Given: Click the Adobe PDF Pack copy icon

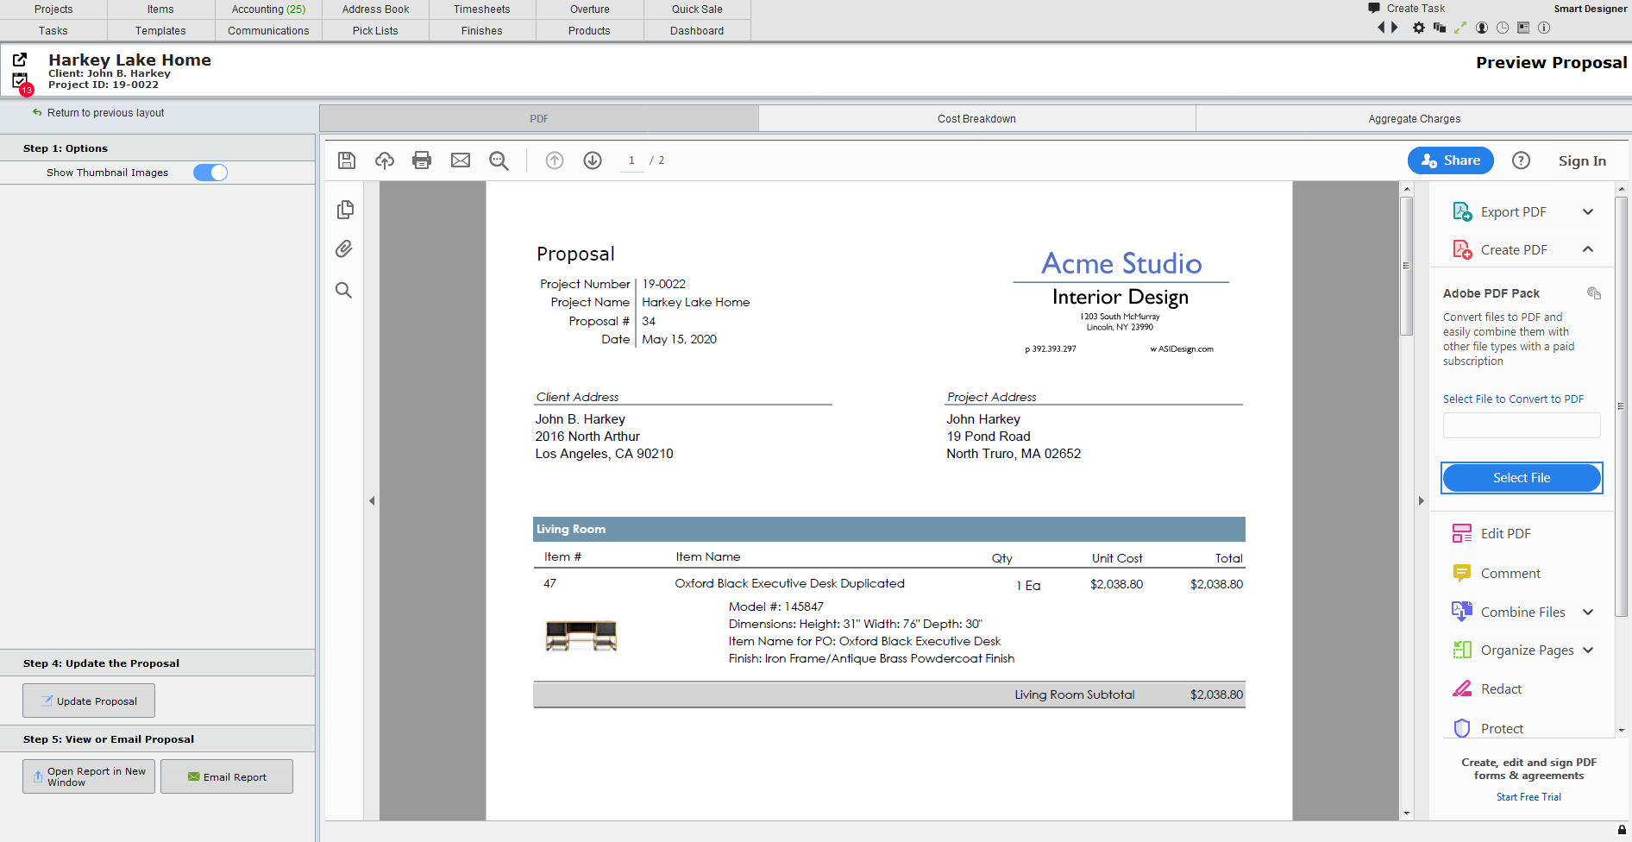Looking at the screenshot, I should tap(1594, 293).
